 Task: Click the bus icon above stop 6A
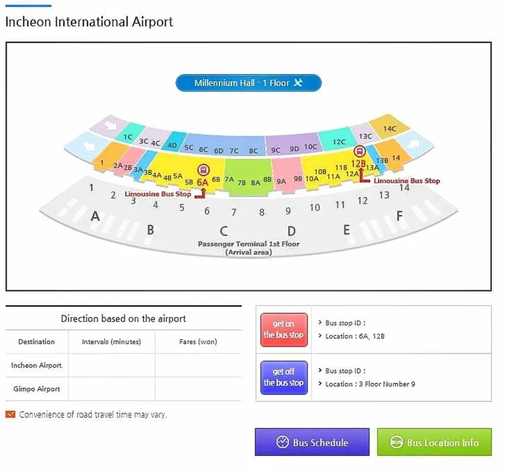(203, 169)
